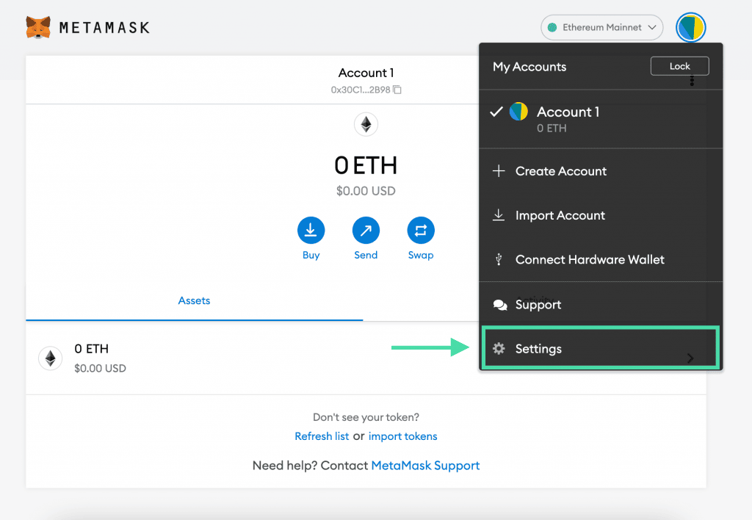The width and height of the screenshot is (752, 520).
Task: Click the Ethereum logo above the balance
Action: (366, 124)
